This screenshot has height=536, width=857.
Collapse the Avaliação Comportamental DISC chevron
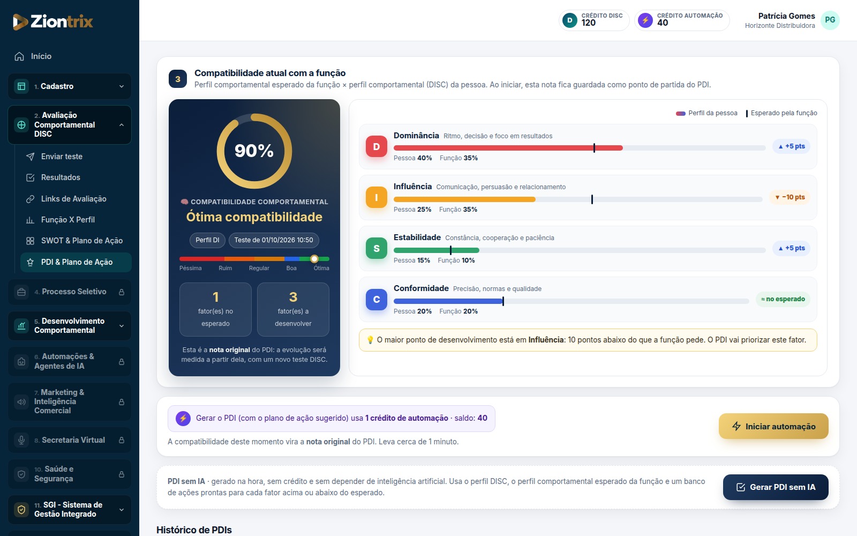click(122, 125)
